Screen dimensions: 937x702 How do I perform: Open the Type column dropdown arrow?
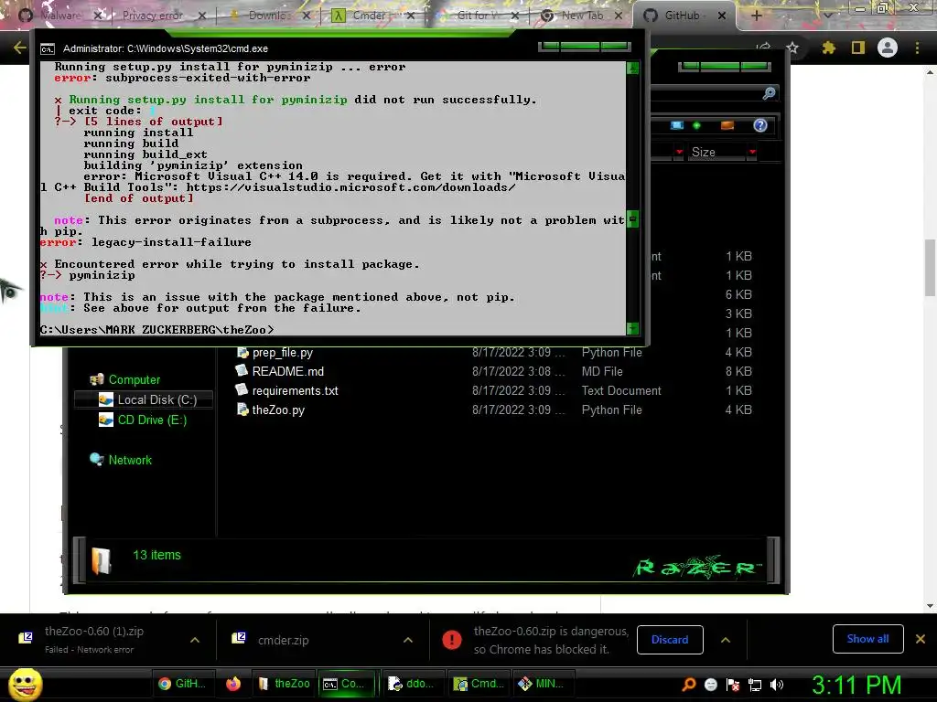679,153
